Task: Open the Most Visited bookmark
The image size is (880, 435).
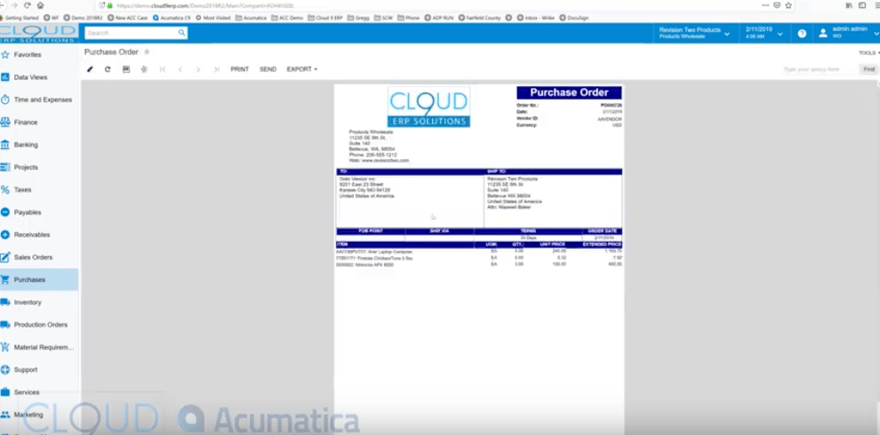Action: click(213, 18)
